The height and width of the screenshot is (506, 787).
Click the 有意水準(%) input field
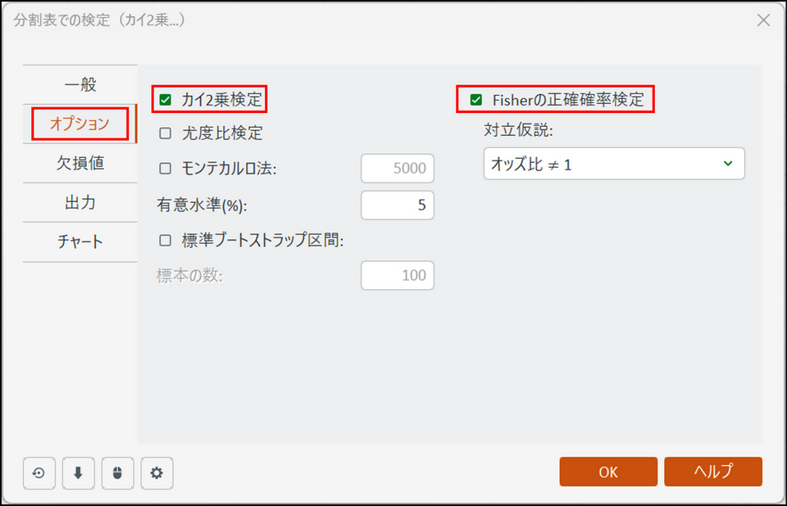(398, 205)
